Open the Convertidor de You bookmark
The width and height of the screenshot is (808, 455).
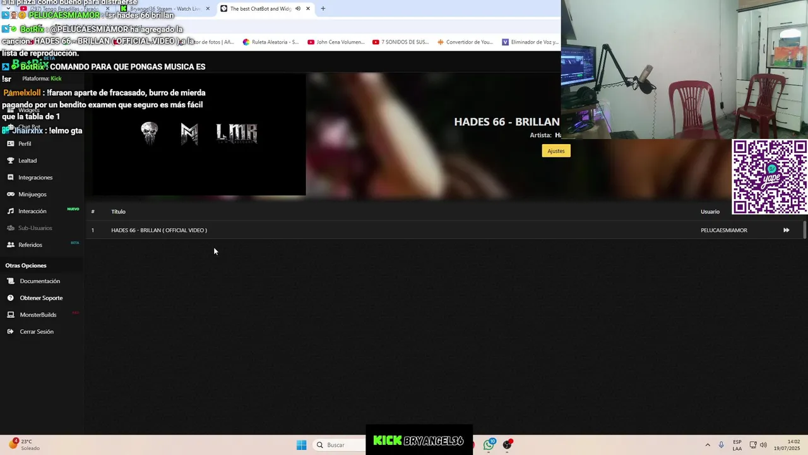click(x=465, y=42)
